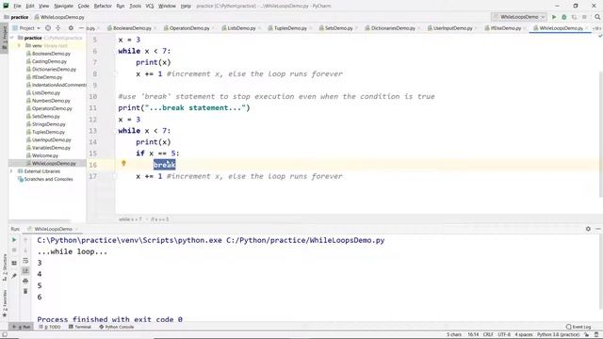Open the Tools menu
603x339 pixels.
tap(135, 6)
